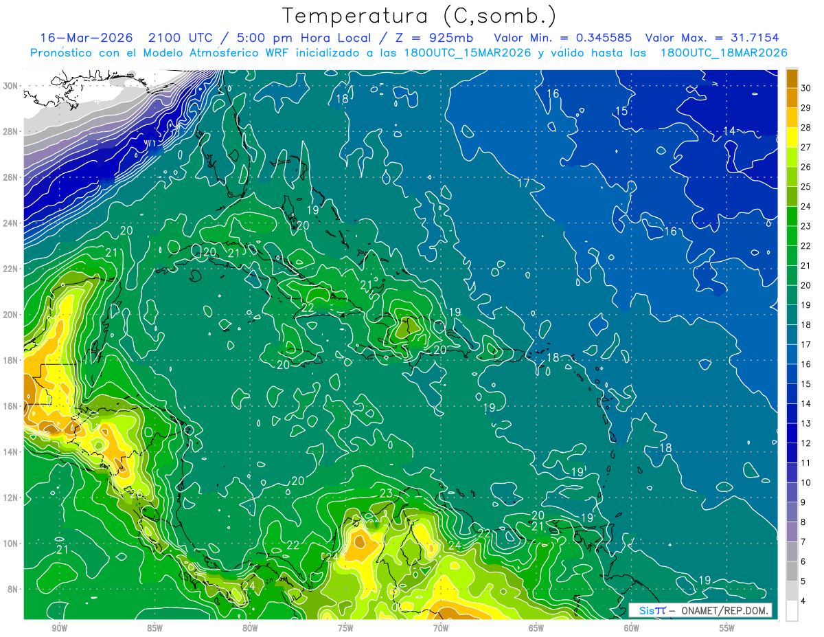Click the contour label "17" on the map

pos(524,183)
